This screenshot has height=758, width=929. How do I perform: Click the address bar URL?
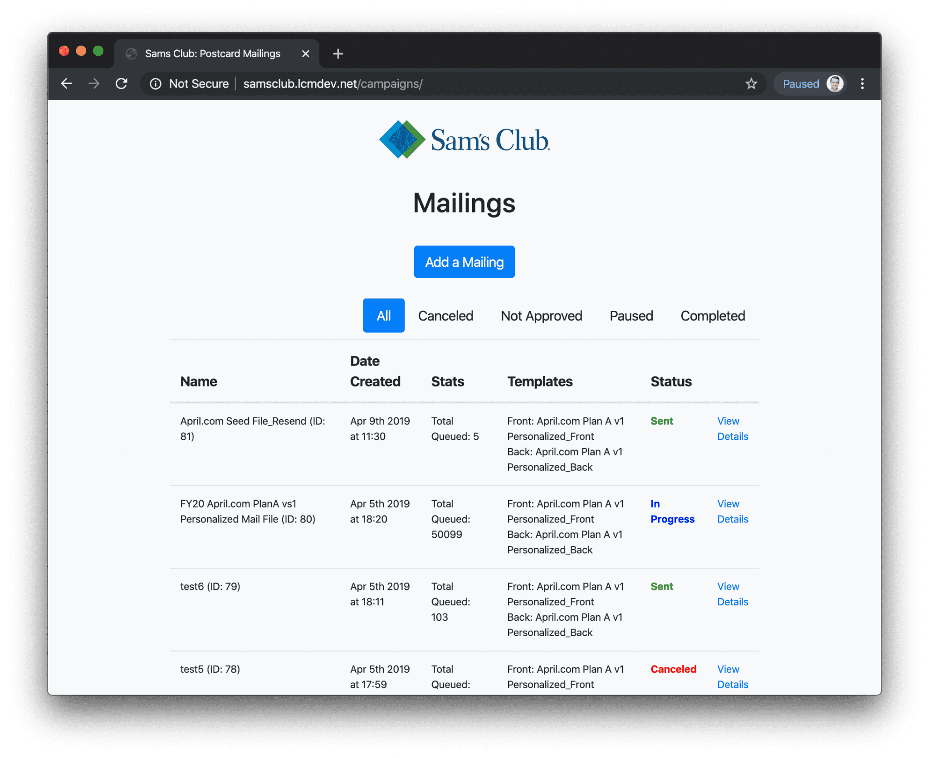332,84
